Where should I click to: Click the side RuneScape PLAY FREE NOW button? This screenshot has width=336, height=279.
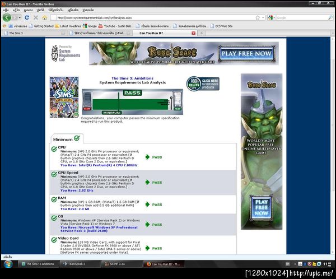pyautogui.click(x=261, y=208)
